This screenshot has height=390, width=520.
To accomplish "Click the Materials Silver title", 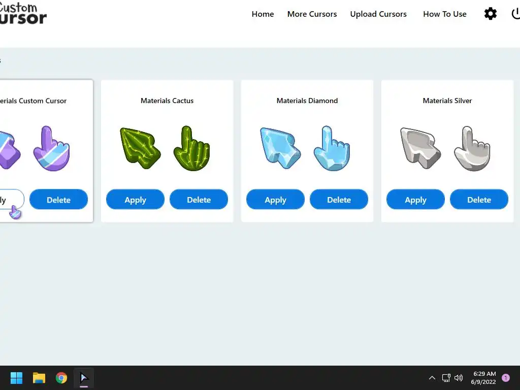I will (447, 101).
